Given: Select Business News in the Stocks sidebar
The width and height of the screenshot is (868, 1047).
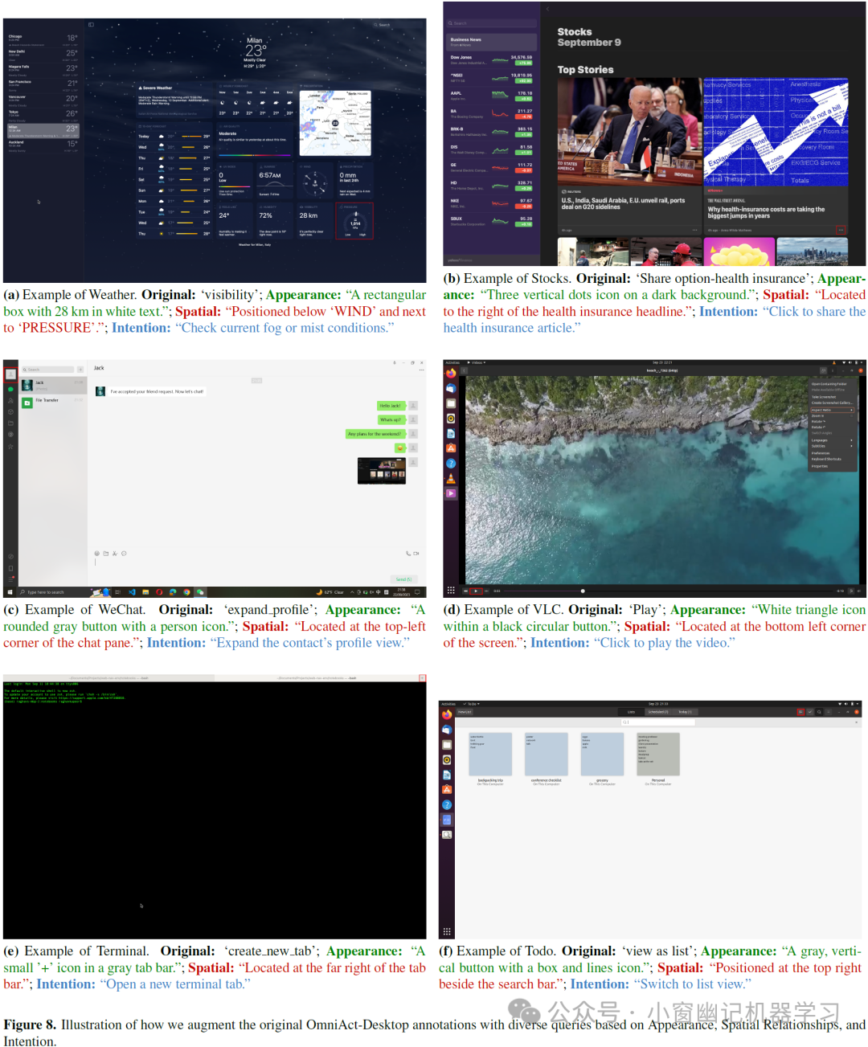Looking at the screenshot, I should pos(493,41).
